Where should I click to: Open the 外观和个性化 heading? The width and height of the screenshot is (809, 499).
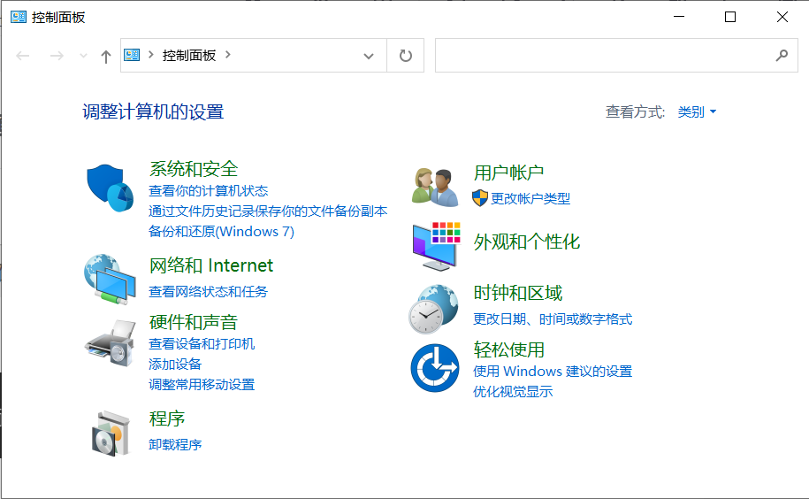point(527,242)
